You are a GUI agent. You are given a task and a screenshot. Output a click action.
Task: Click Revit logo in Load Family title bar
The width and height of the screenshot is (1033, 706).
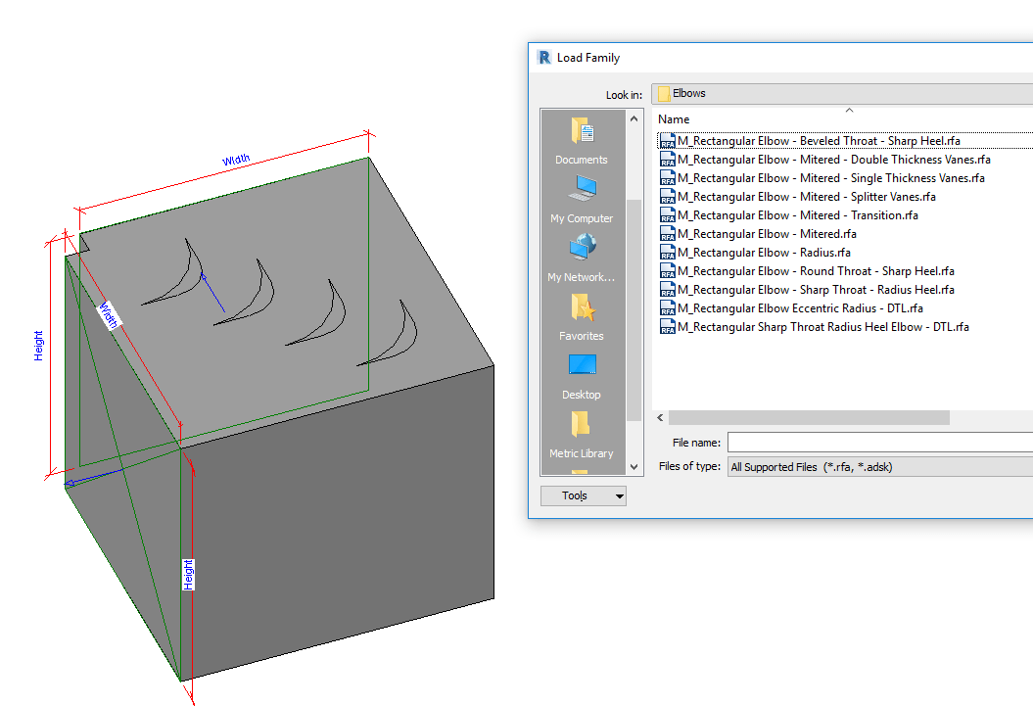pyautogui.click(x=544, y=58)
